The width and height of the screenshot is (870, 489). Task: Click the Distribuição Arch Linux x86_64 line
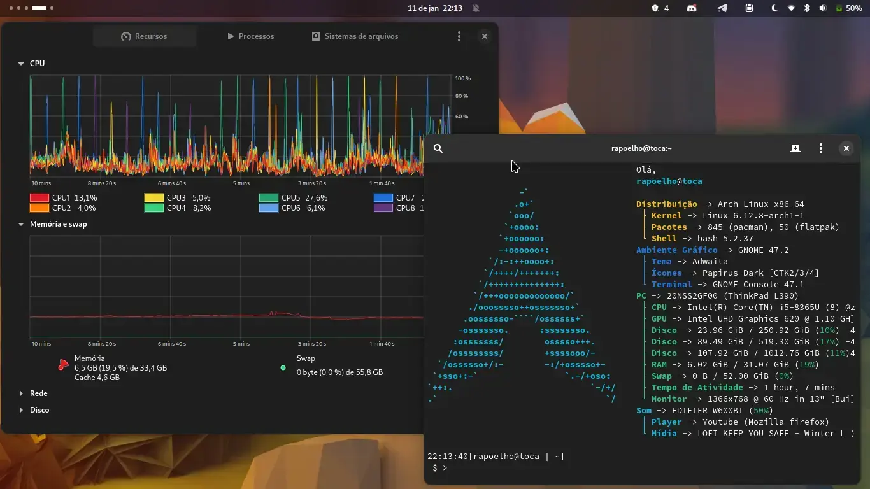720,204
